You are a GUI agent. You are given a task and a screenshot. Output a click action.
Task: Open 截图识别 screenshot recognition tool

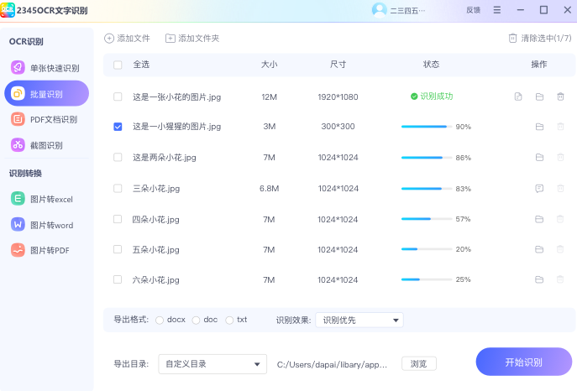tap(46, 145)
